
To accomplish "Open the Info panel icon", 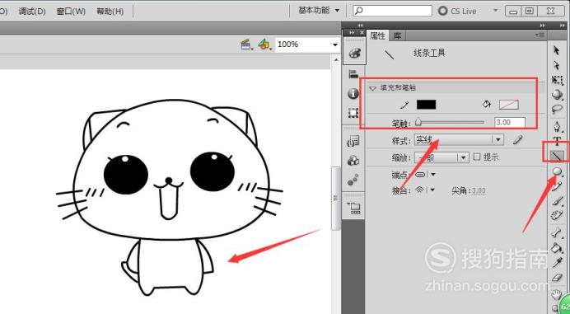I will click(x=353, y=93).
